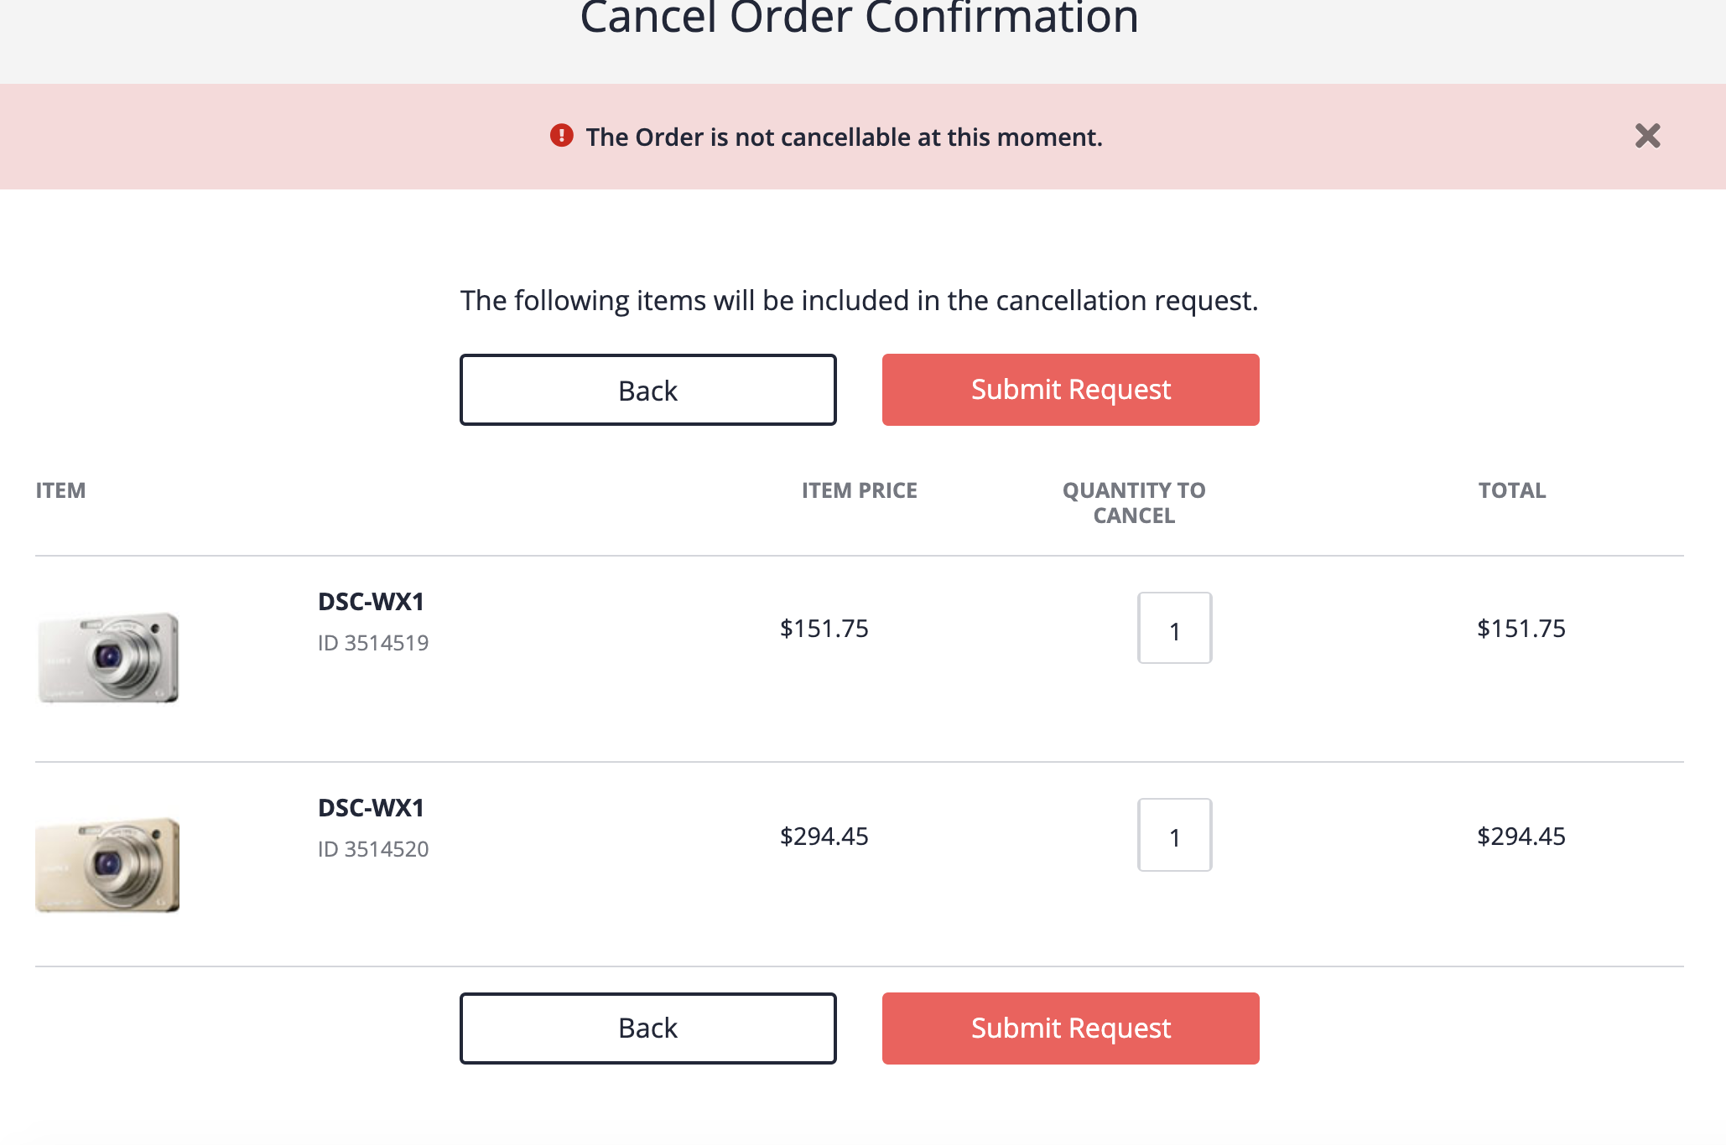Screen dimensions: 1726x1145
Task: Click the Cancel Order Confirmation heading
Action: 859,18
